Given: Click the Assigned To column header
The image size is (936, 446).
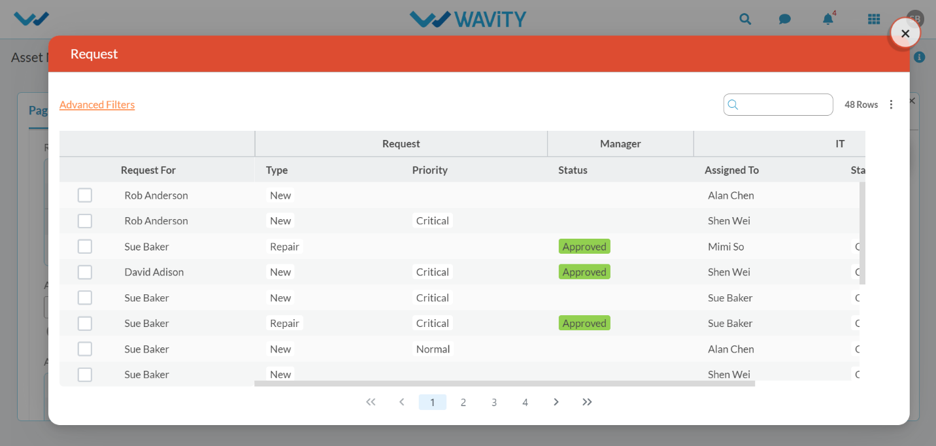Looking at the screenshot, I should (731, 170).
